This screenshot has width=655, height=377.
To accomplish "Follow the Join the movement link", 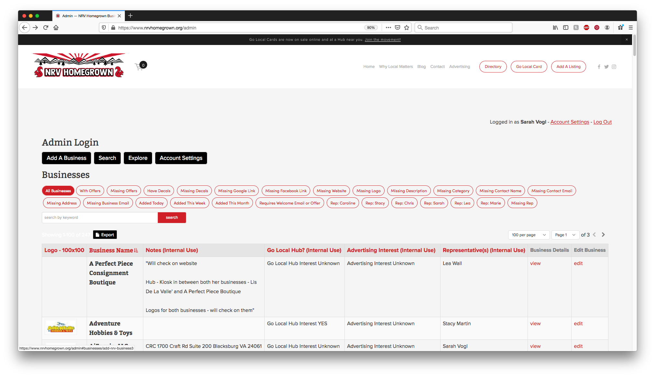I will click(x=383, y=39).
